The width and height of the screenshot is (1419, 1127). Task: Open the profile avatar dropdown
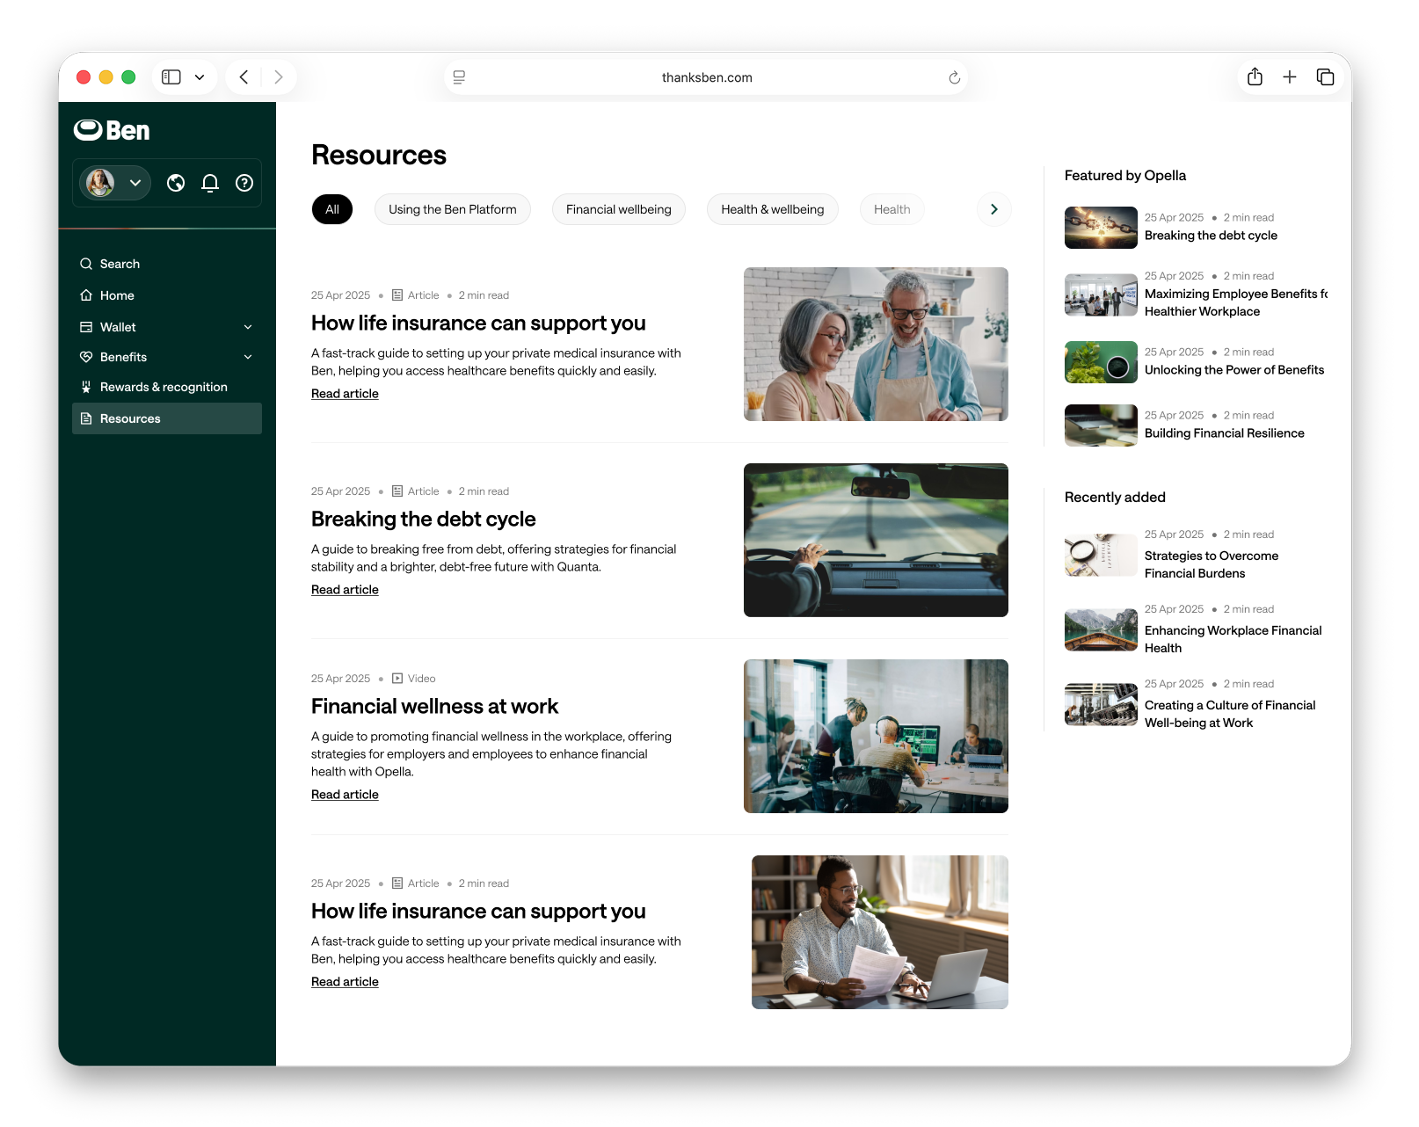click(115, 183)
